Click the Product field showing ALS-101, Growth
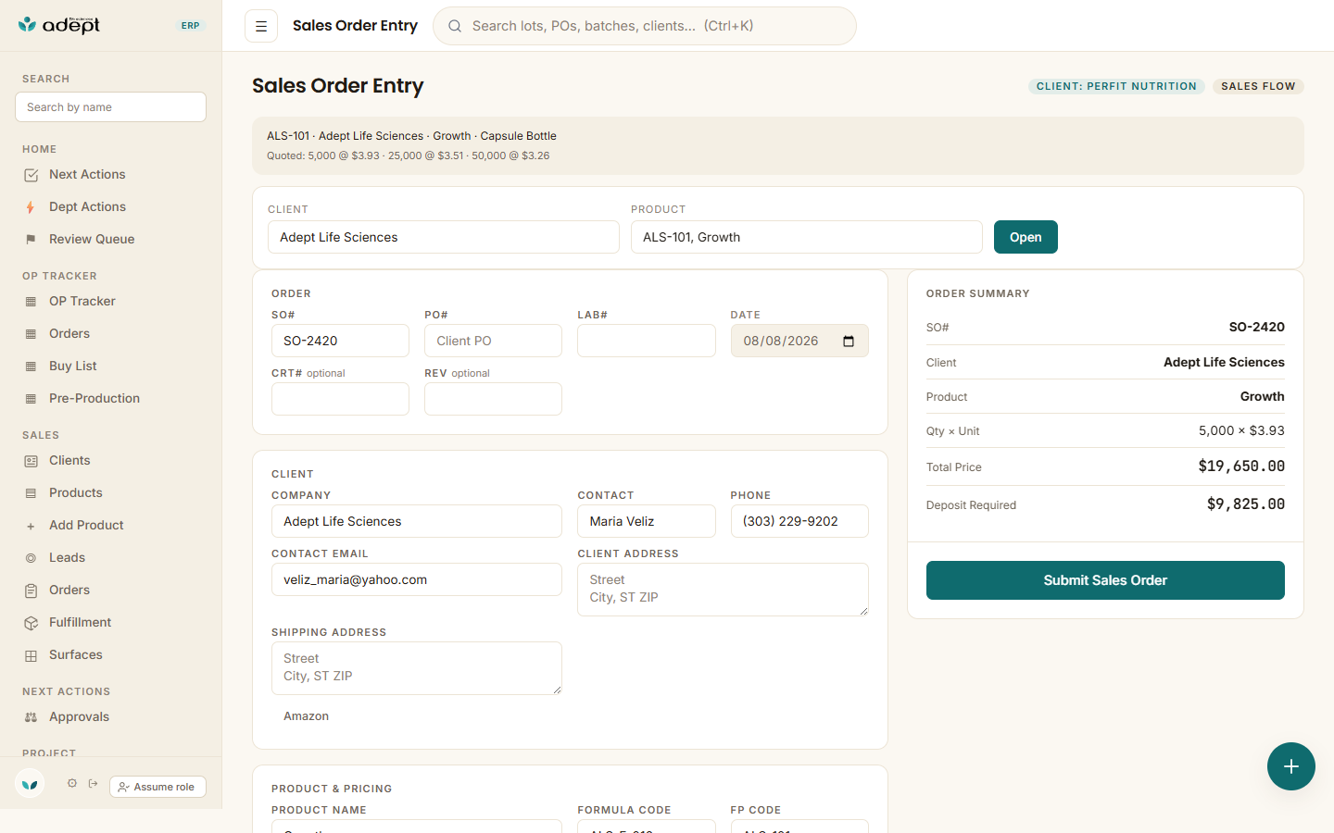The height and width of the screenshot is (833, 1334). point(807,237)
